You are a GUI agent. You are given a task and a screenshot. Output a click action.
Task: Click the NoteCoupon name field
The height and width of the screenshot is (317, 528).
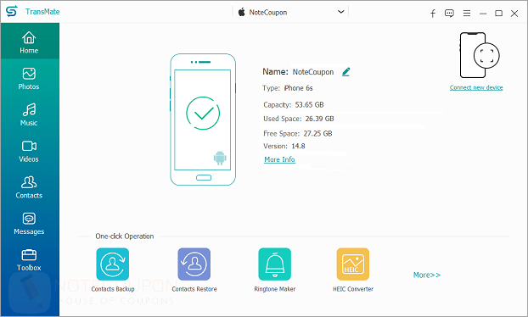313,72
